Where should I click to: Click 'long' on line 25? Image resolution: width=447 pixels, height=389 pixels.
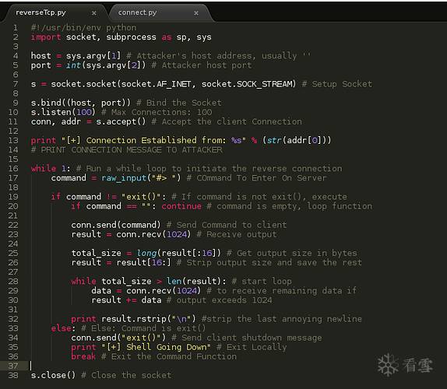(146, 254)
